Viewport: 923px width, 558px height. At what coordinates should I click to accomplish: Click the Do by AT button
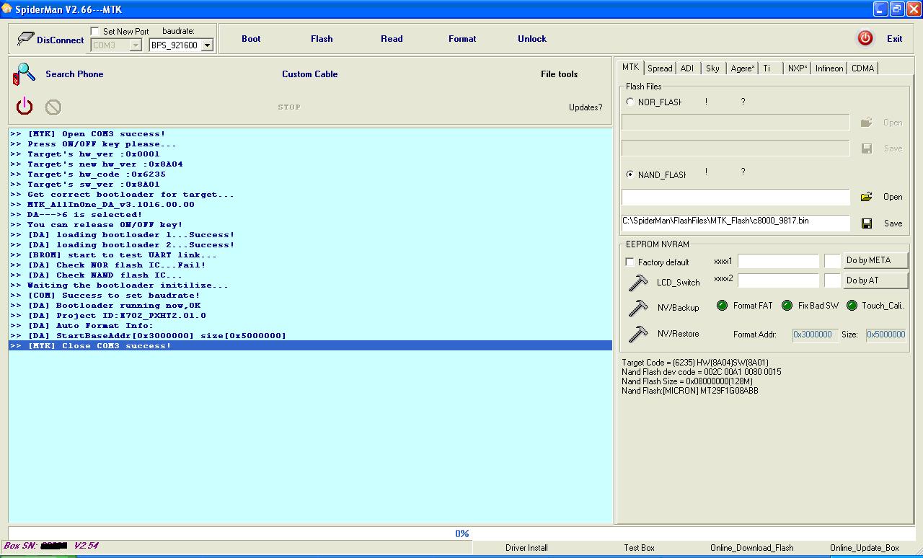click(x=875, y=280)
